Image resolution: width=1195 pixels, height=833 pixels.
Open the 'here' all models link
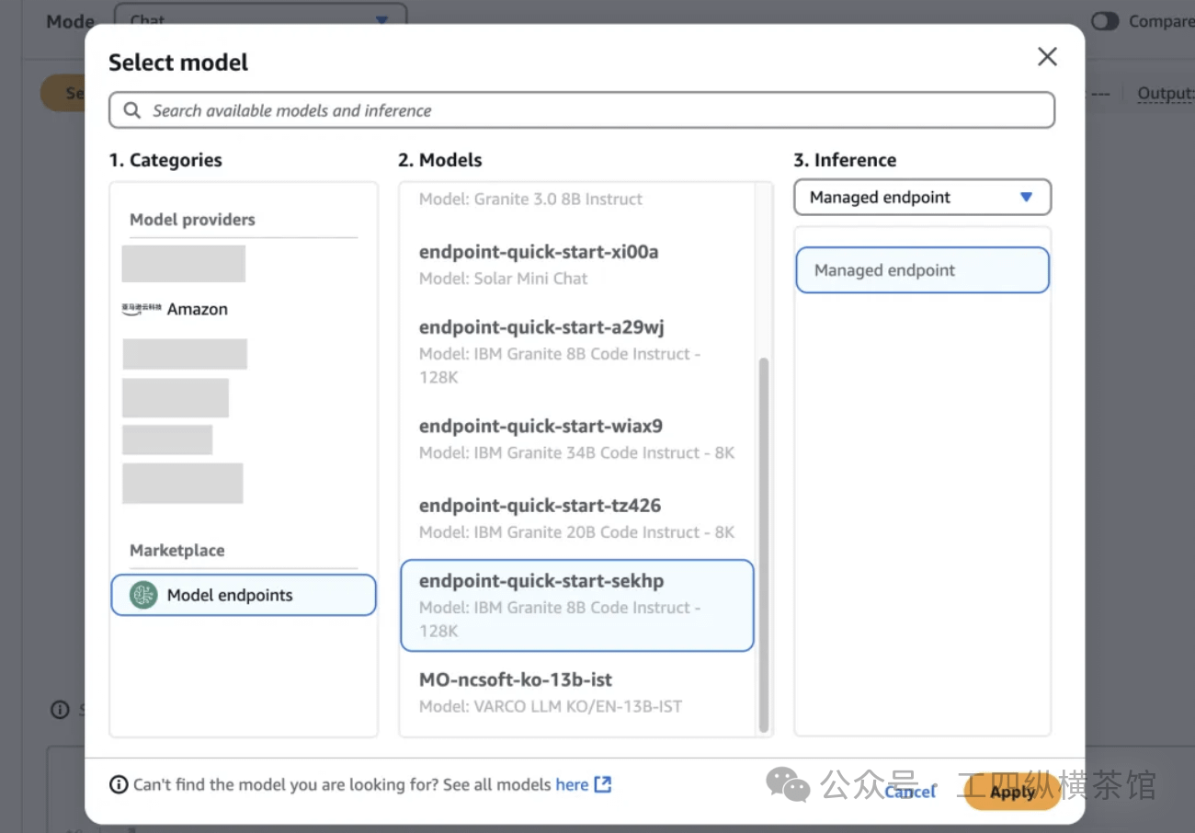pyautogui.click(x=572, y=784)
